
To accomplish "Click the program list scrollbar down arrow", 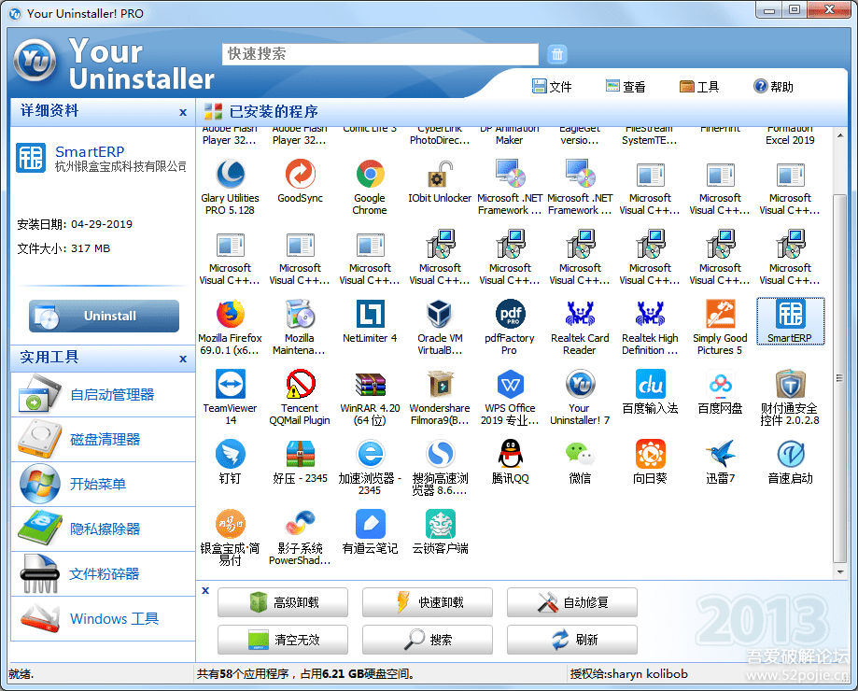I will [x=840, y=572].
